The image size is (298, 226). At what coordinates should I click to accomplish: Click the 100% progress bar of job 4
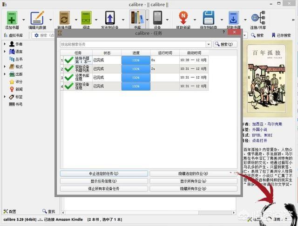click(136, 86)
